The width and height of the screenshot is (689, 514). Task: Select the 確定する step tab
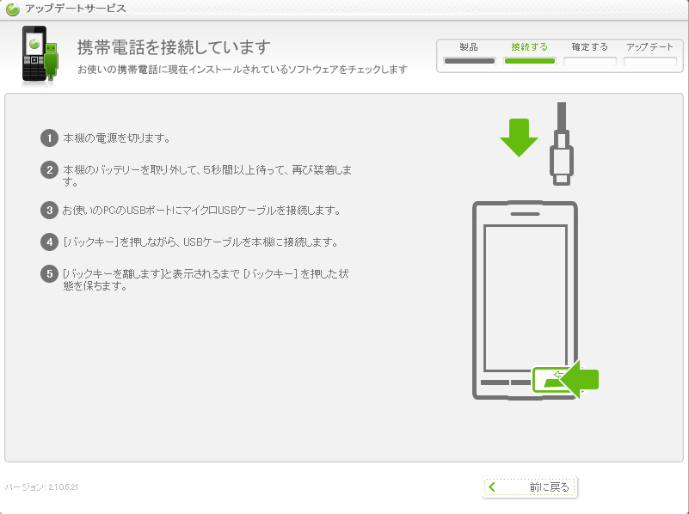590,53
